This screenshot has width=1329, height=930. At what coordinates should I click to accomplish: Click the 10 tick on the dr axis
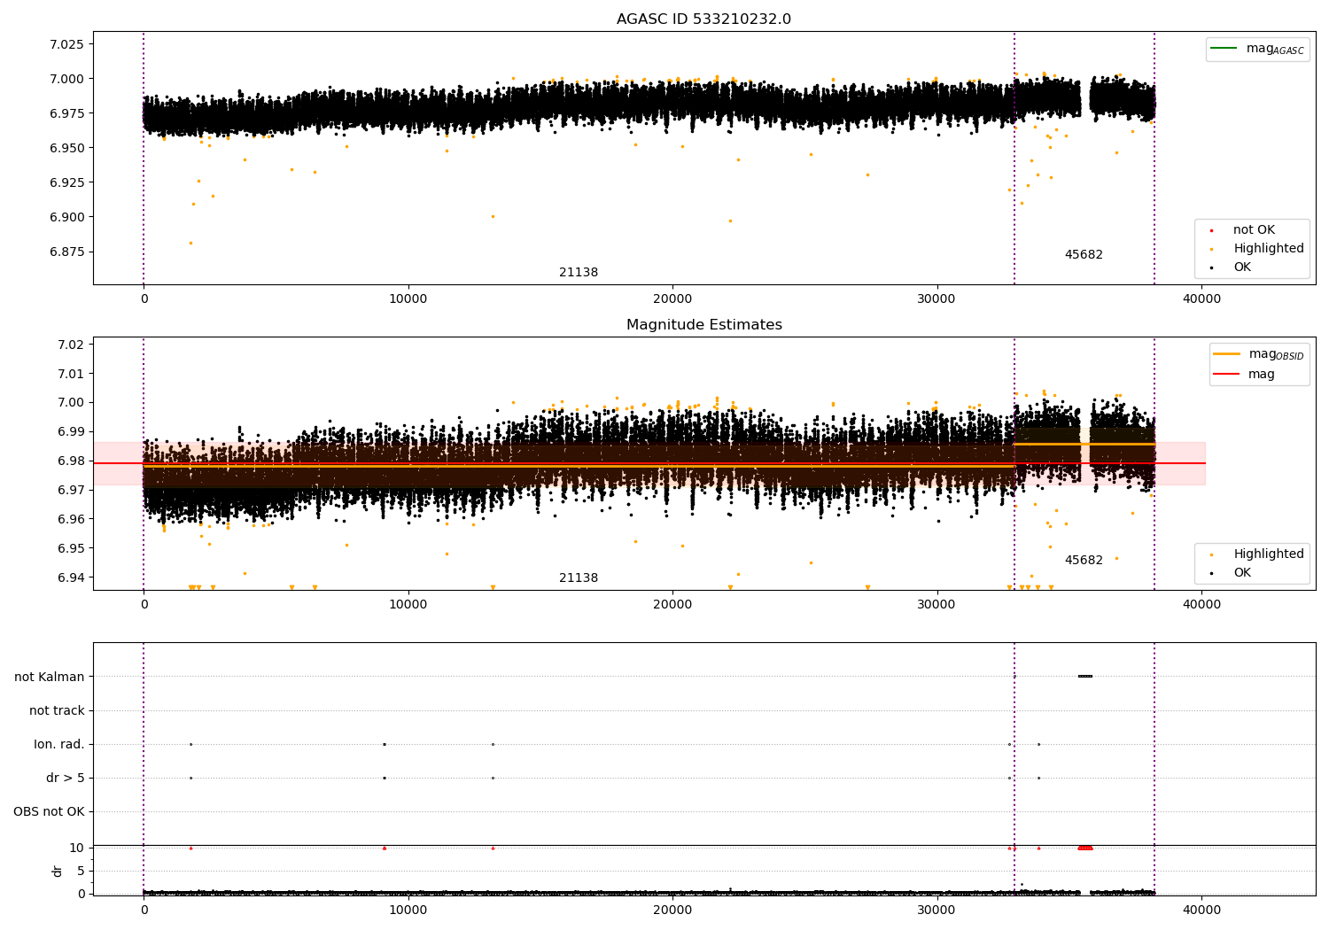(x=77, y=848)
